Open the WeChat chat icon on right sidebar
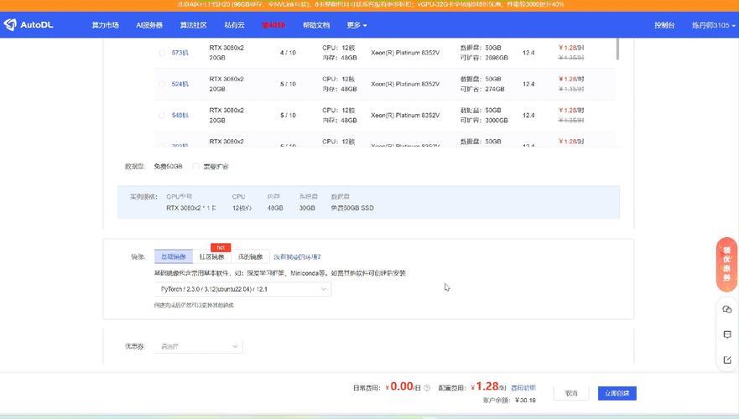 coord(726,309)
